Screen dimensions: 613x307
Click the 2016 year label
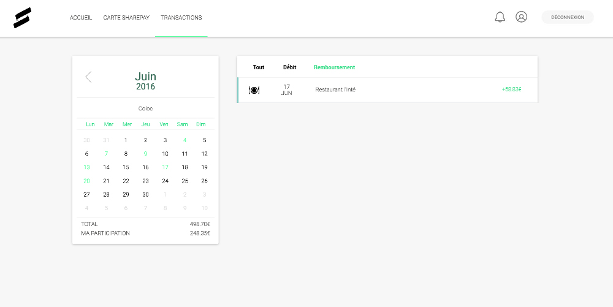[x=145, y=87]
